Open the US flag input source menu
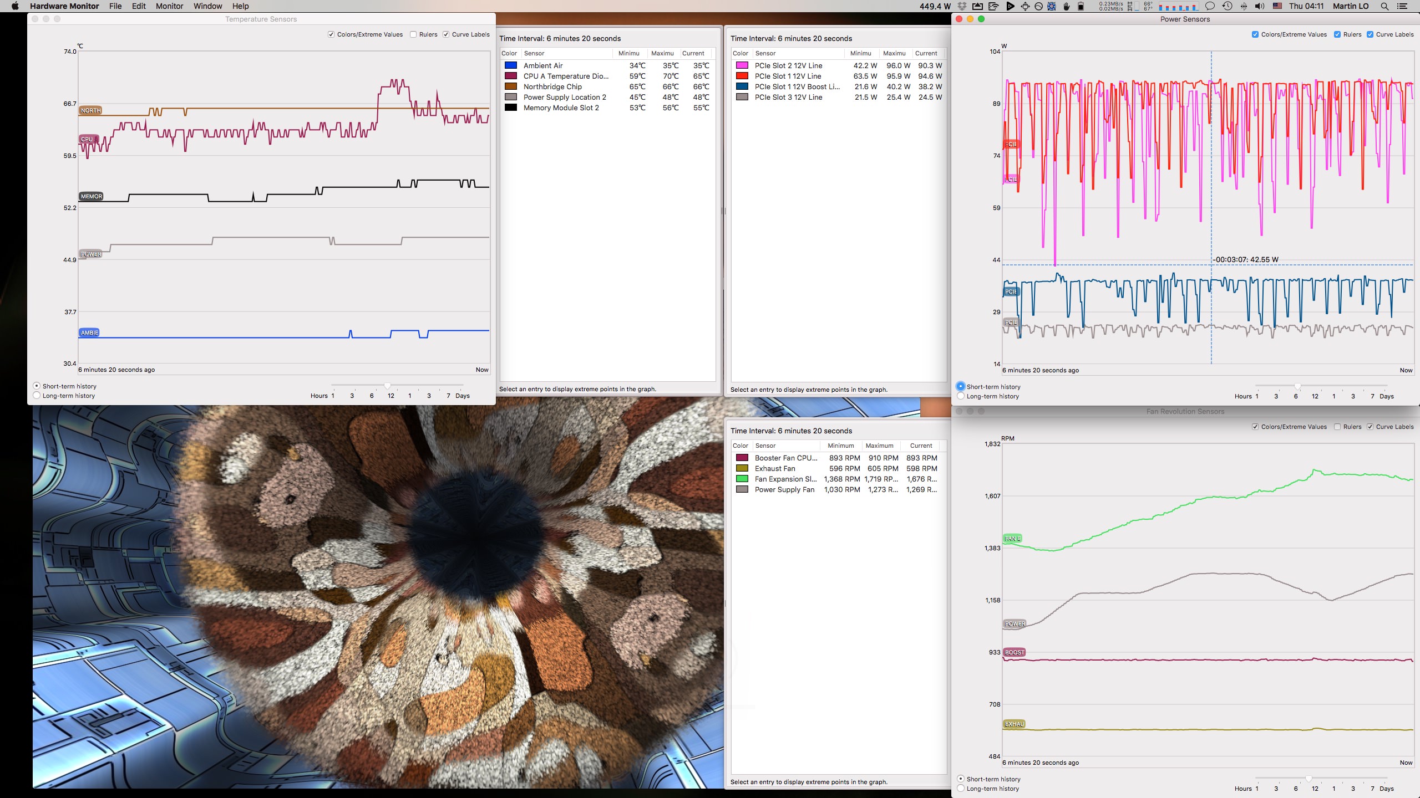The image size is (1420, 798). point(1277,6)
